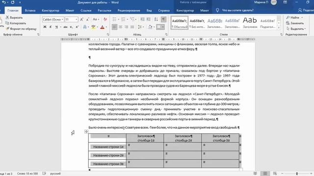This screenshot has height=176, width=314.
Task: Open the Шрифт dialog launcher
Action: [108, 35]
